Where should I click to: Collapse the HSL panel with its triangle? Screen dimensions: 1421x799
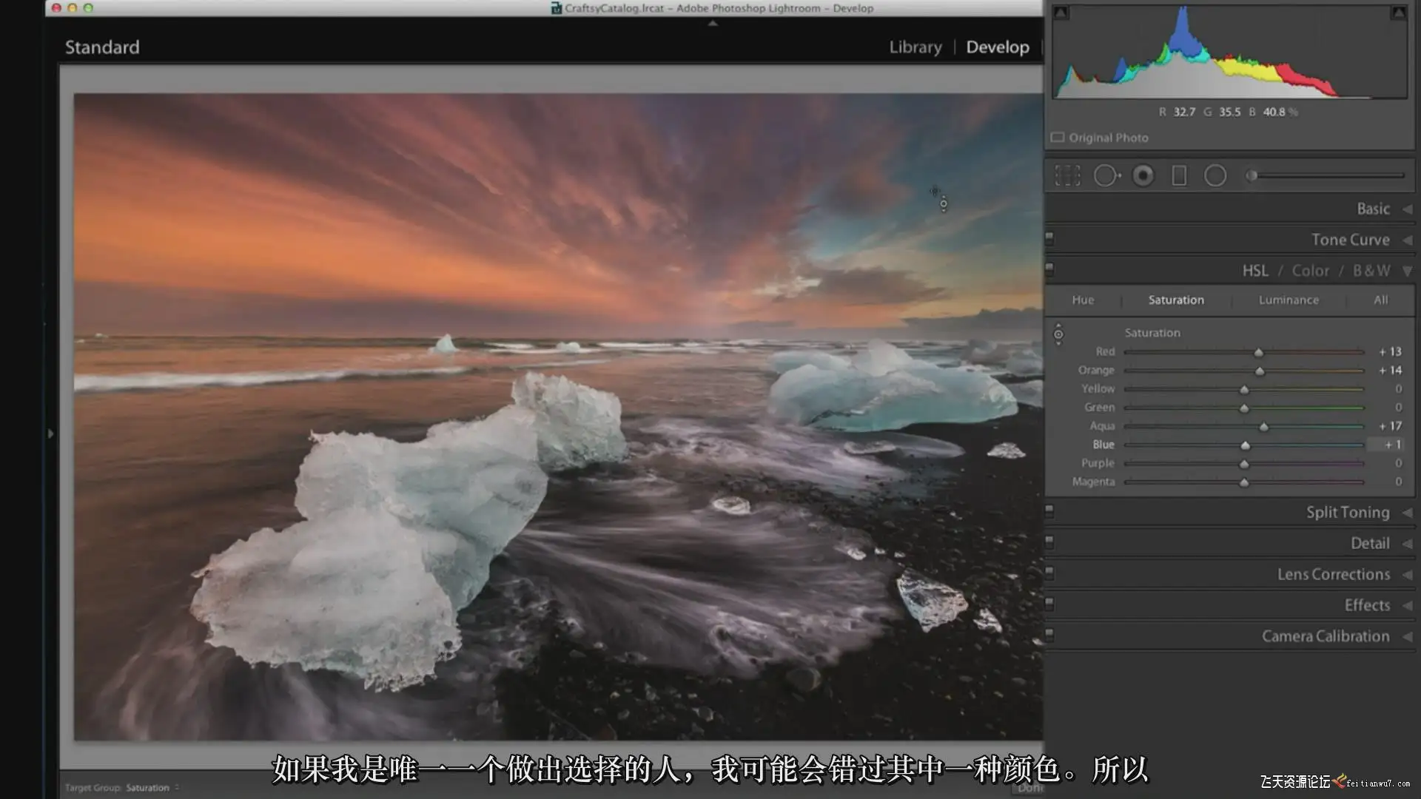1407,271
